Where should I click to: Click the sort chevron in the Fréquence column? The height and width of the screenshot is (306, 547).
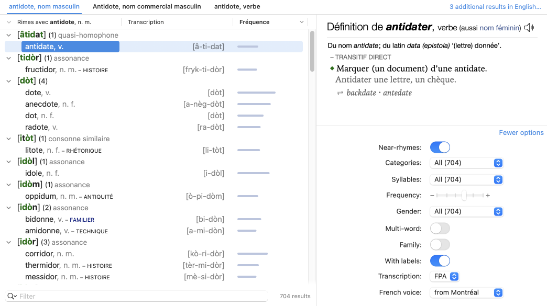pyautogui.click(x=301, y=22)
